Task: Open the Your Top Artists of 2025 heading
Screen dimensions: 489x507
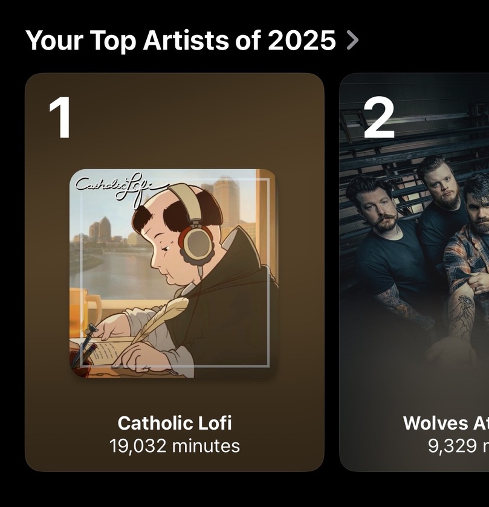Action: (x=180, y=40)
